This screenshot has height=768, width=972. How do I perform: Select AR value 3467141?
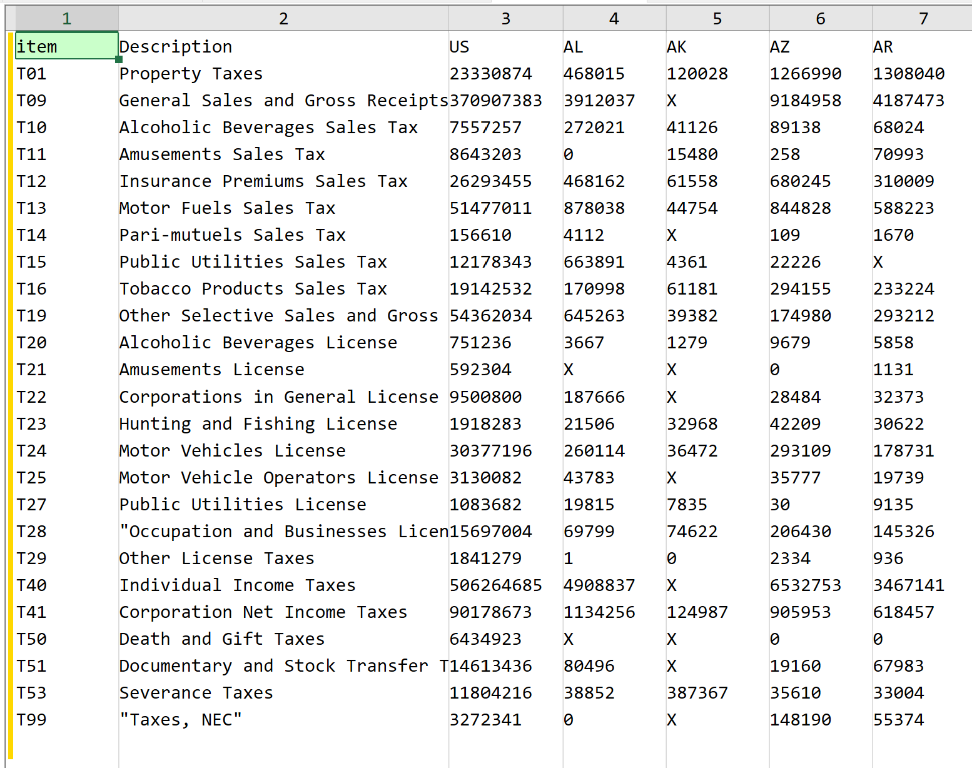(923, 585)
